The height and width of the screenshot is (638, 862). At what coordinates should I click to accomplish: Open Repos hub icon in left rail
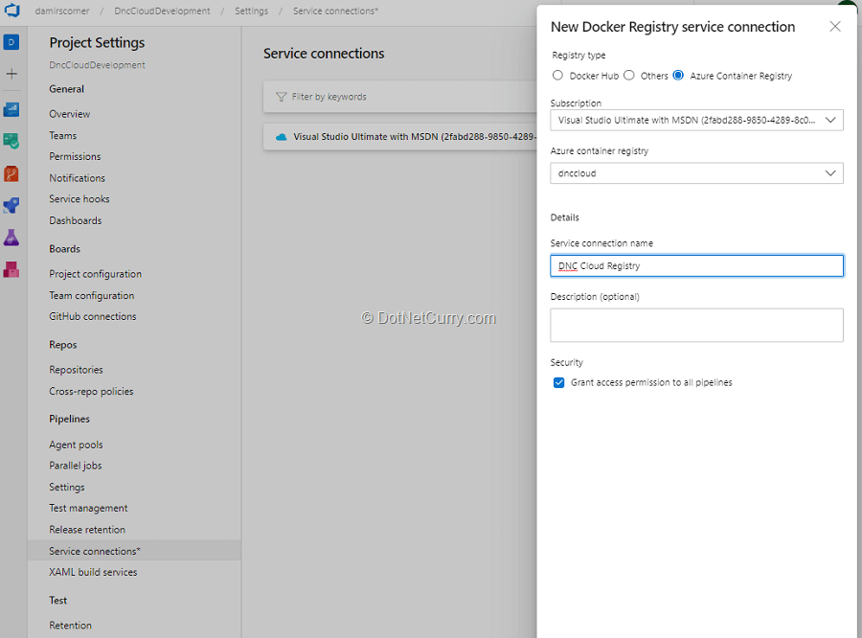(11, 173)
